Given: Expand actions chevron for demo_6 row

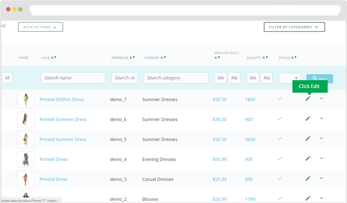Looking at the screenshot, I should point(322,118).
